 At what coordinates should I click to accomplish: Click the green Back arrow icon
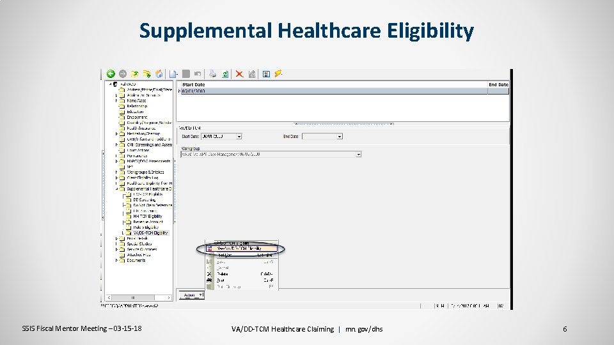111,73
